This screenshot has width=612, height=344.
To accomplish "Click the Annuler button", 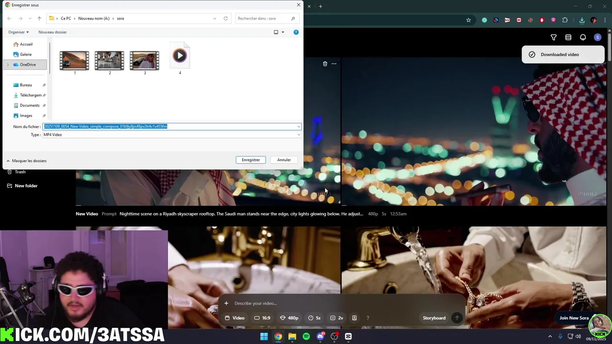I will pos(284,160).
